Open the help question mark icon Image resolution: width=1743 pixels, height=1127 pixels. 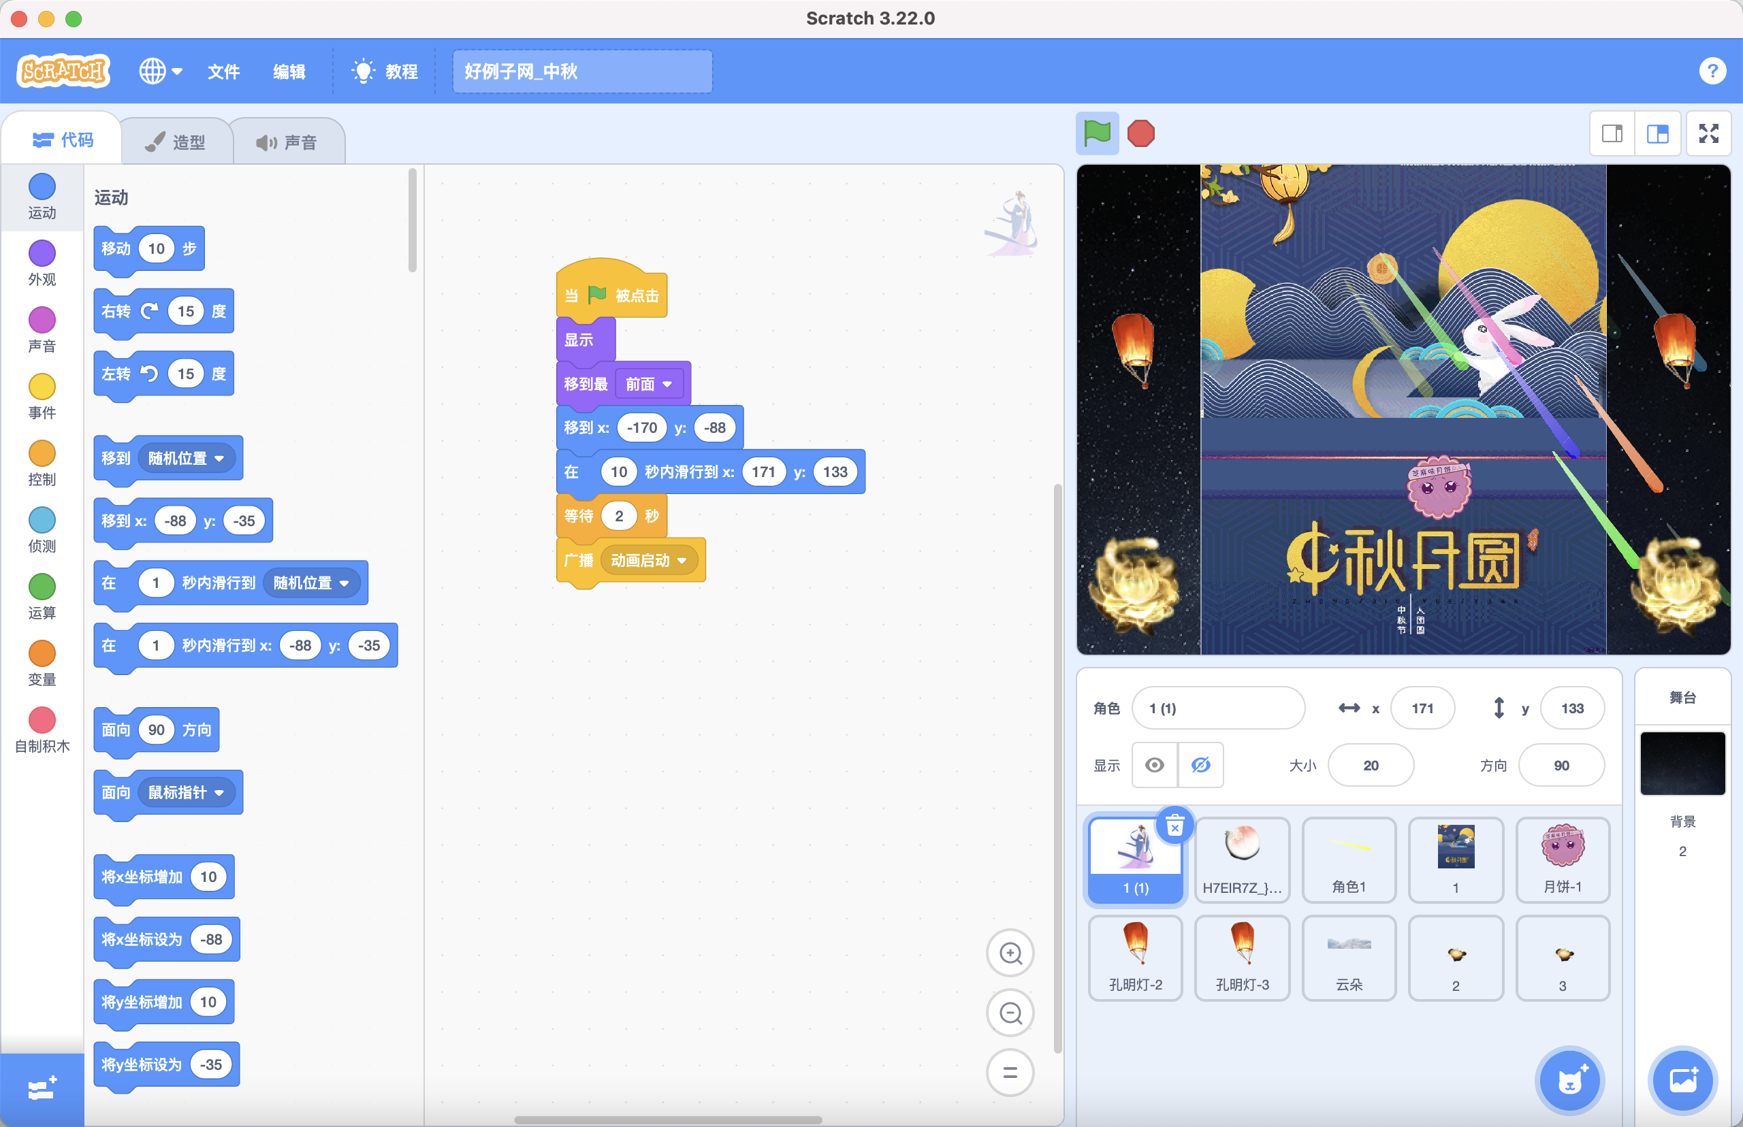point(1712,71)
